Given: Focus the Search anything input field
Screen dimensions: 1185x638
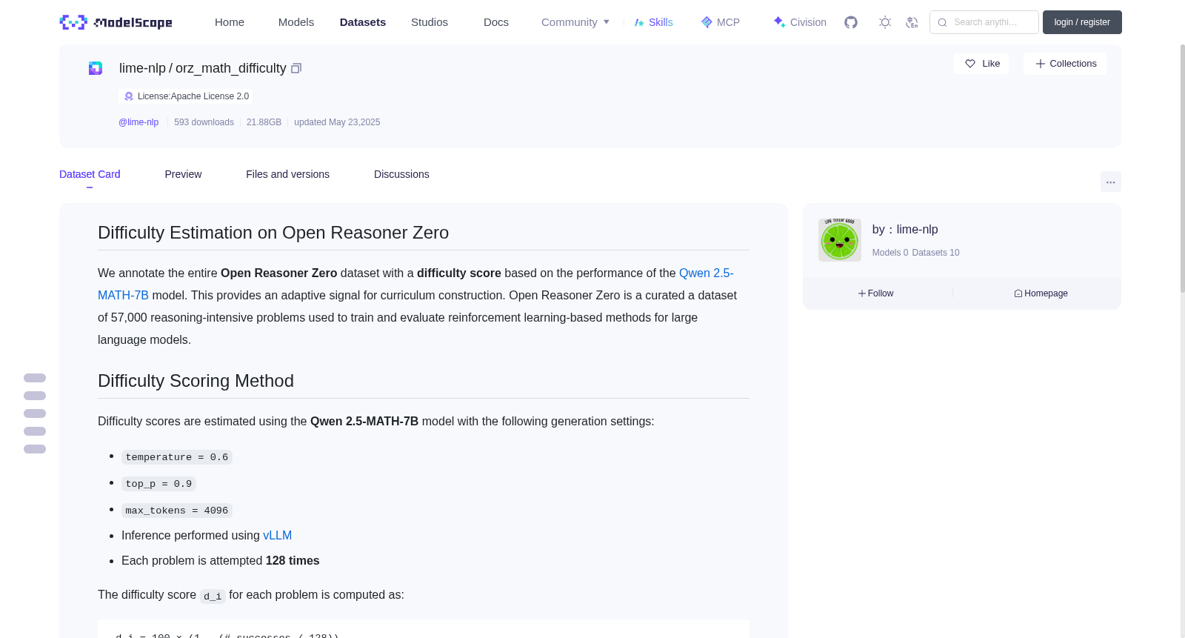Looking at the screenshot, I should point(984,22).
